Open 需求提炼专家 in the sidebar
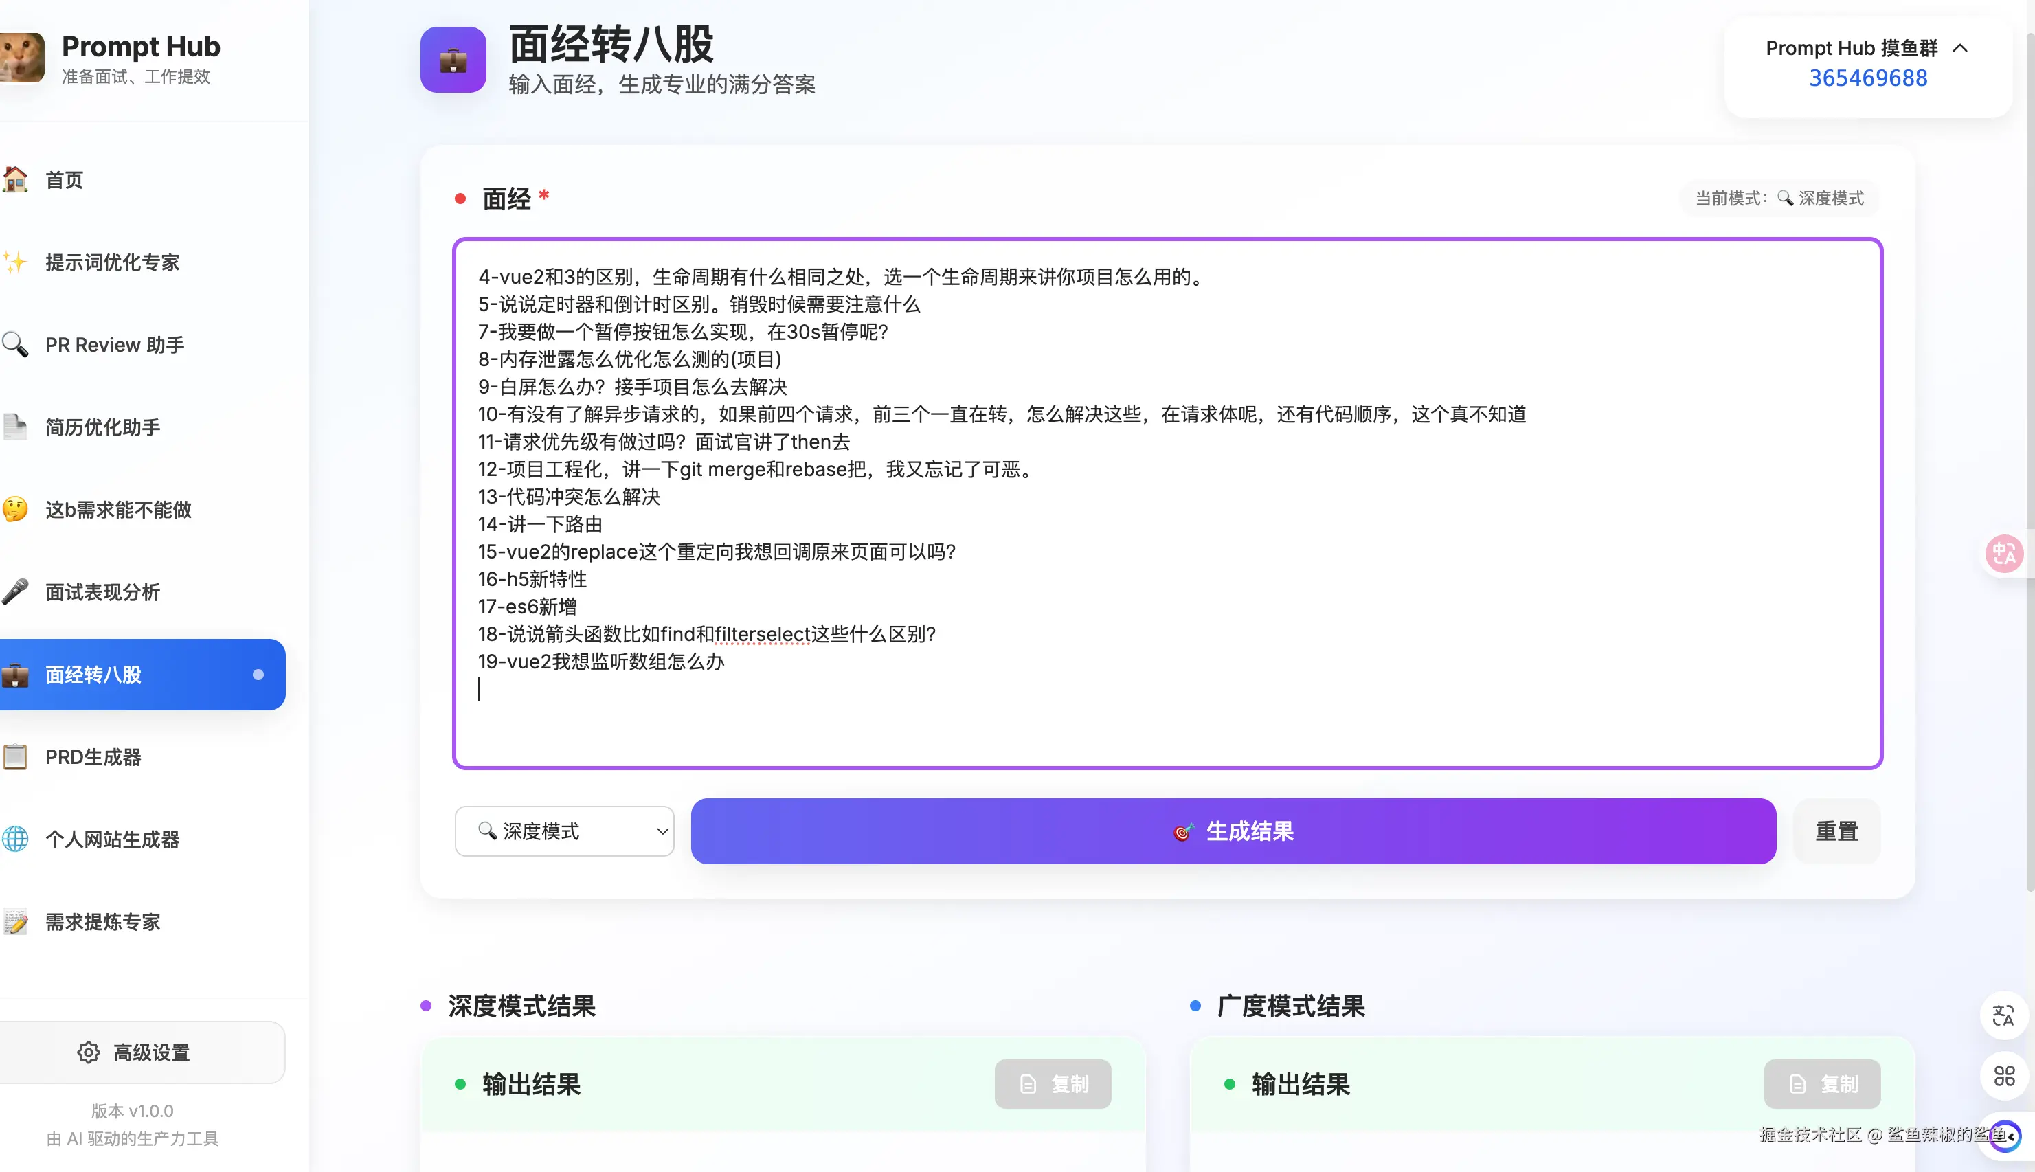The width and height of the screenshot is (2035, 1172). click(x=103, y=922)
